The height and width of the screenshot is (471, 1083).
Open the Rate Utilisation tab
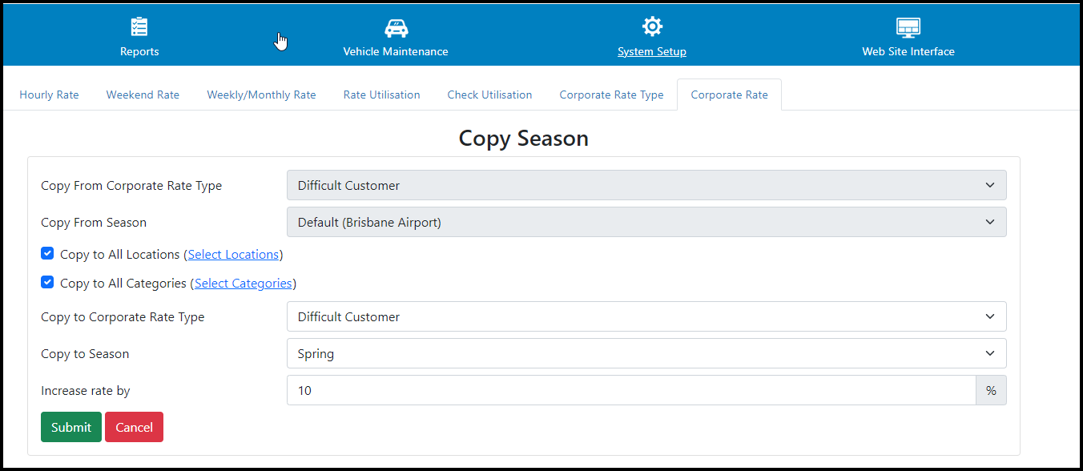381,95
